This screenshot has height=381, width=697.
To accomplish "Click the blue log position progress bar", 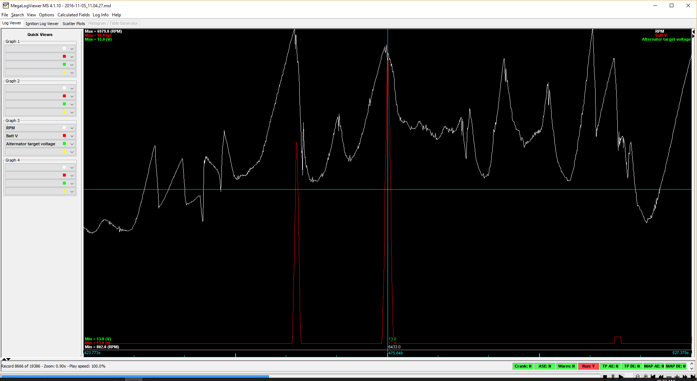I will [135, 376].
